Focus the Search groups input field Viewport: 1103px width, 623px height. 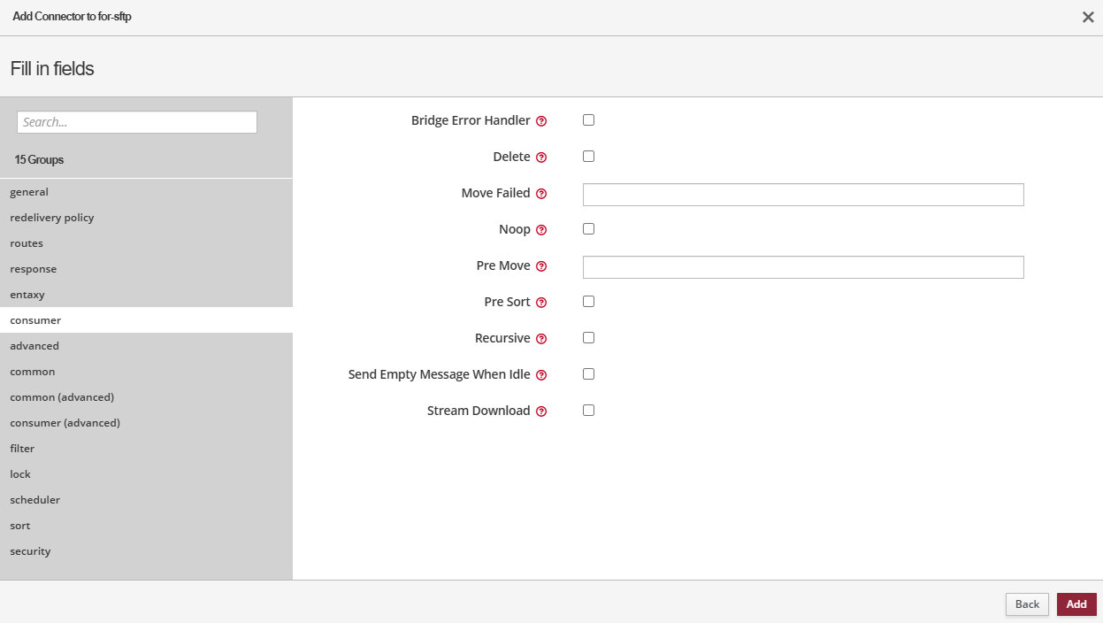point(137,122)
